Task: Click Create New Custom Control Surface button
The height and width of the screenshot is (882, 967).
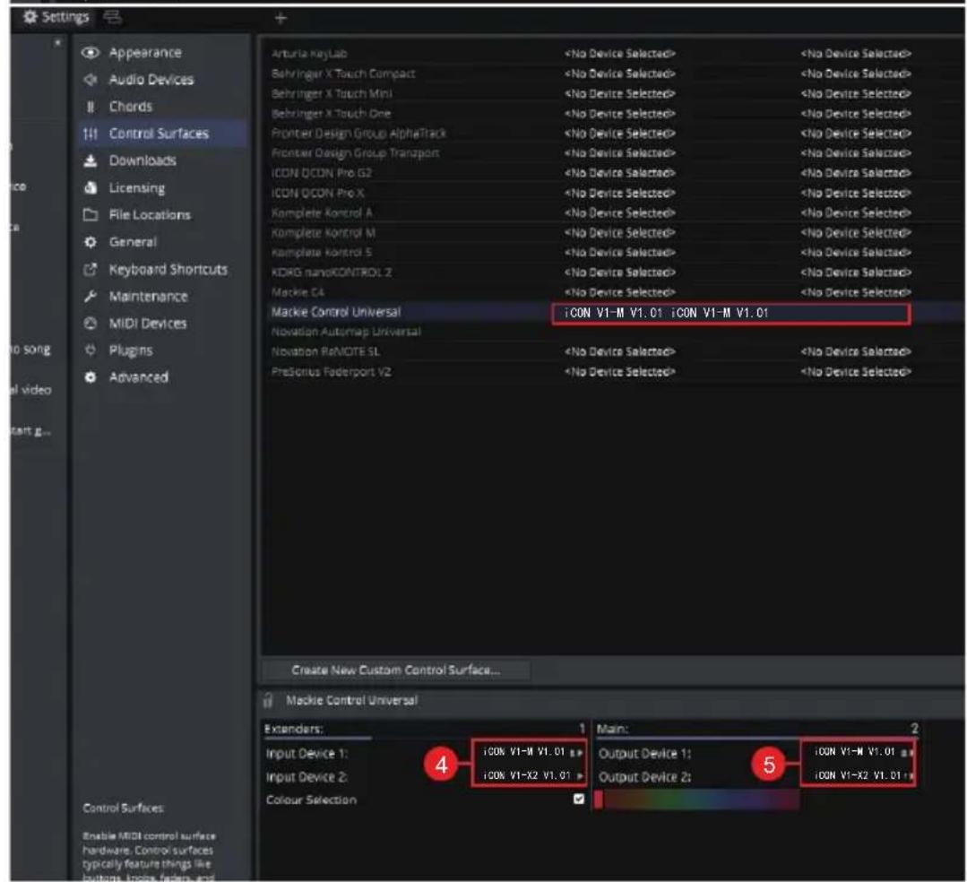Action: click(x=396, y=670)
